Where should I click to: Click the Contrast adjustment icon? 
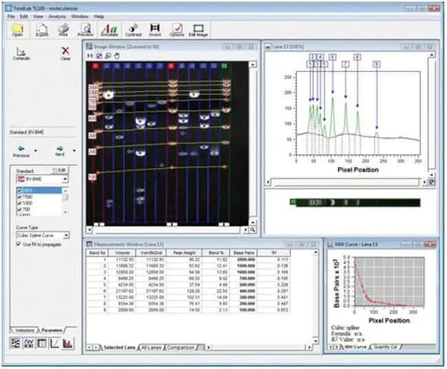click(133, 28)
